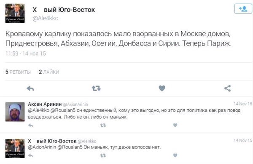Retweet the main tweet
253x164 pixels.
pyautogui.click(x=96, y=89)
